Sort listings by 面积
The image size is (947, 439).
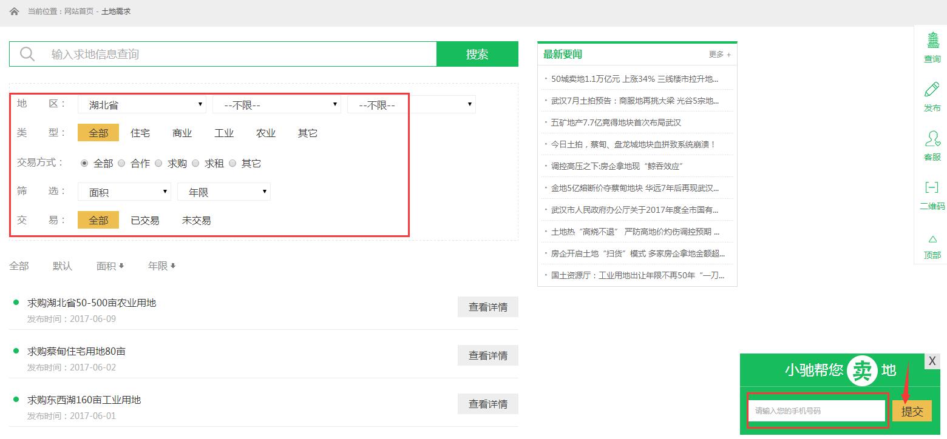[110, 266]
